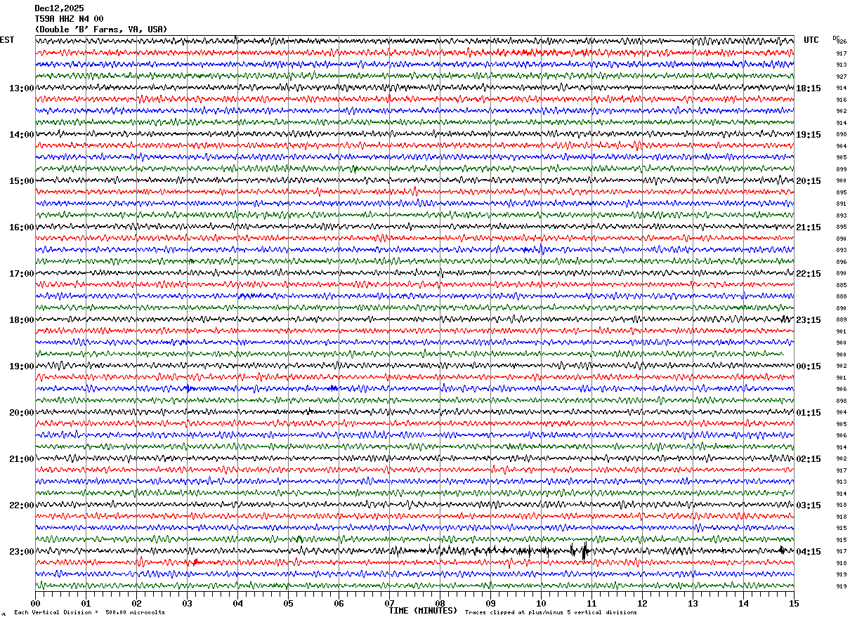The width and height of the screenshot is (850, 622).
Task: Click minute tick label 10 on bottom axis
Action: click(541, 603)
